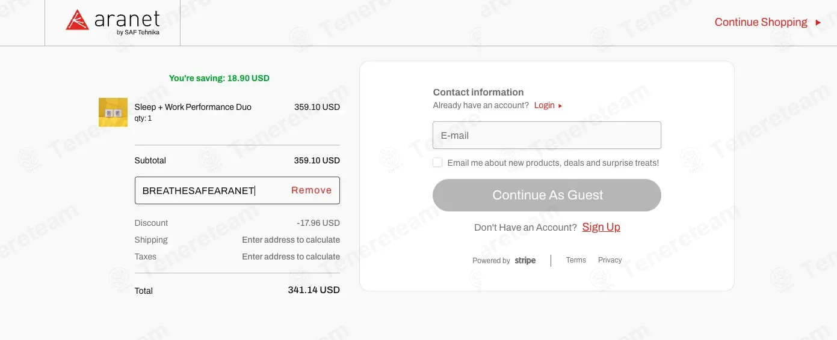837x340 pixels.
Task: Click the 'Email me about new products' label
Action: point(553,163)
